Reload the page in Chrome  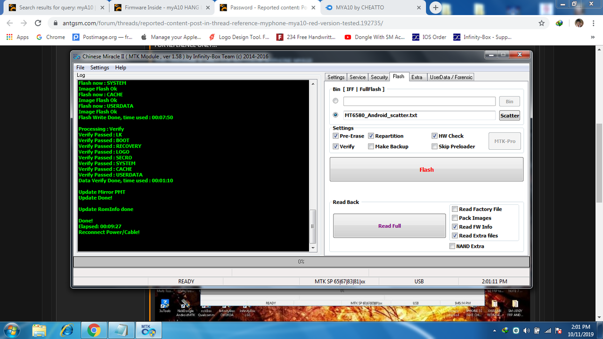pos(38,23)
